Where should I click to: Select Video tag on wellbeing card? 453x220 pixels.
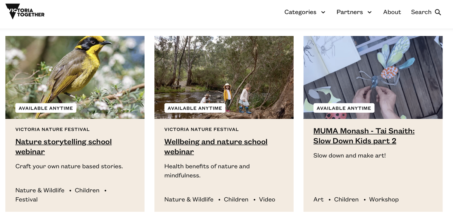tap(267, 199)
